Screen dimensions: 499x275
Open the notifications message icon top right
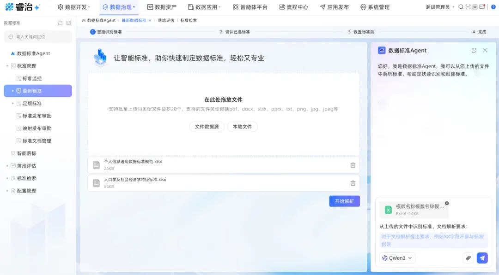(482, 6)
